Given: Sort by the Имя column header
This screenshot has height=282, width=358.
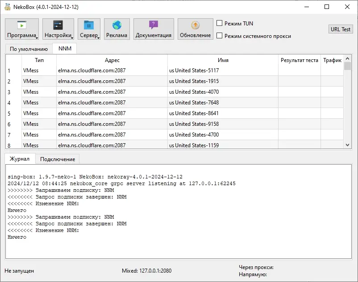Looking at the screenshot, I should 223,60.
